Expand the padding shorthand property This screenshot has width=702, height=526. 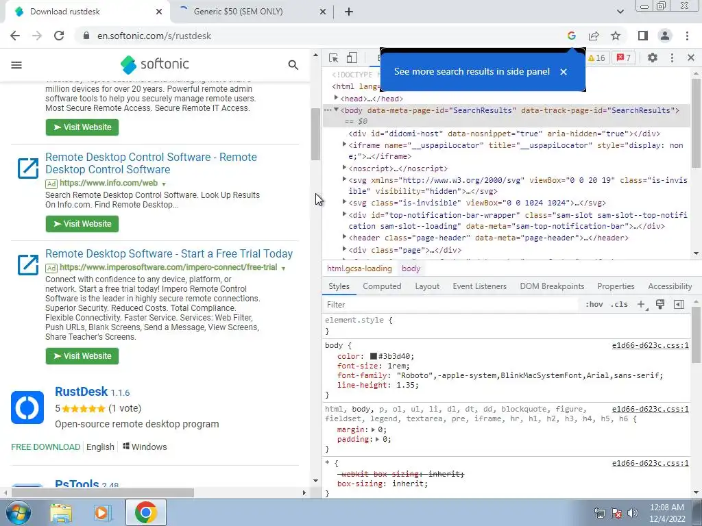tap(377, 440)
